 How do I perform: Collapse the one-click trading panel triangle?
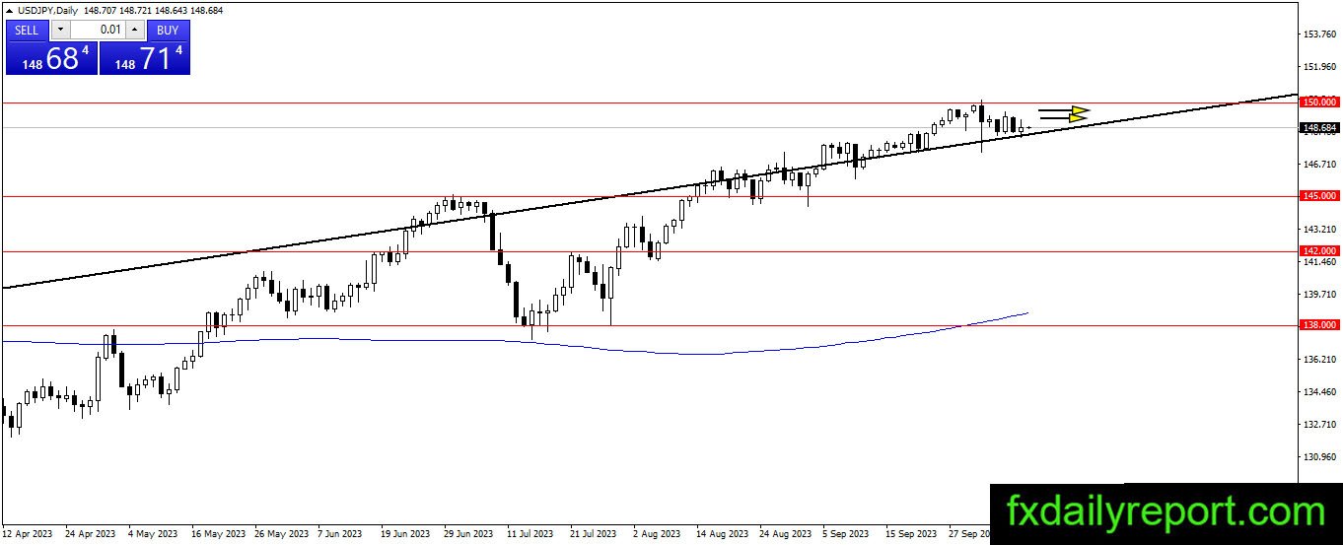click(x=9, y=9)
